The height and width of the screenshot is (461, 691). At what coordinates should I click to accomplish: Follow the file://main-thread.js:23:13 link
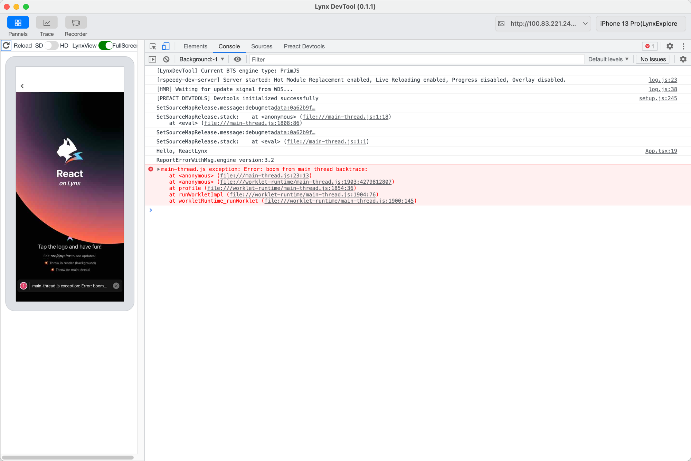265,176
